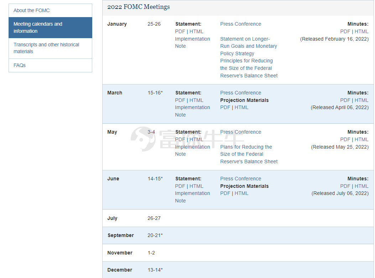The image size is (375, 278).
Task: Click the 26-27 July meeting dates
Action: [x=154, y=218]
